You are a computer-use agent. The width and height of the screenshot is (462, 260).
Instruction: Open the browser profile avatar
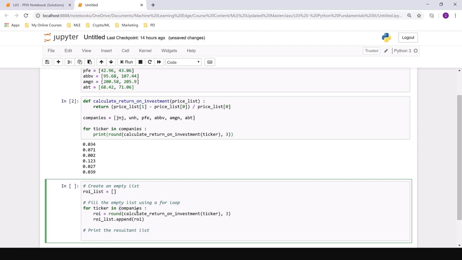coord(445,16)
